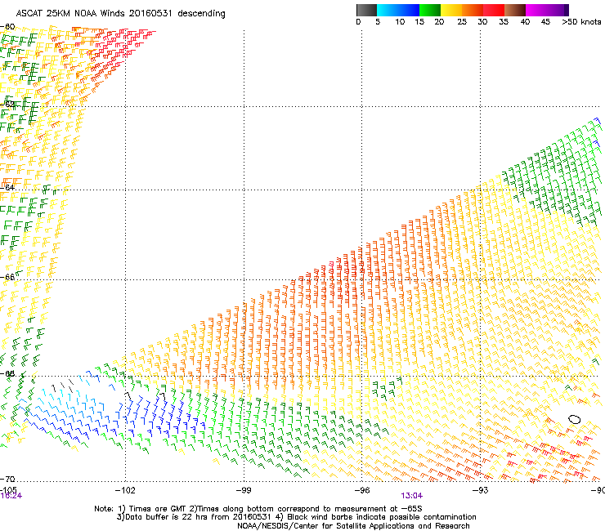Click the '-96' longitude axis label
605x531 pixels.
pyautogui.click(x=362, y=490)
